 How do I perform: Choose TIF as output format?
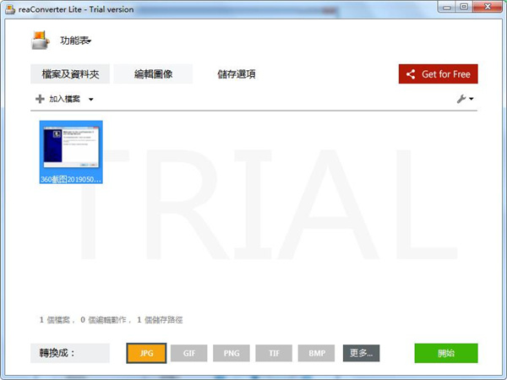point(274,353)
